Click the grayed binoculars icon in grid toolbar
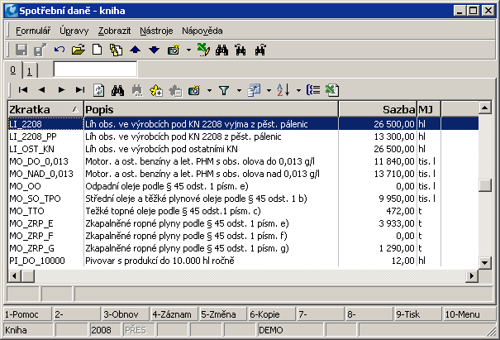The height and width of the screenshot is (340, 500). click(x=137, y=90)
